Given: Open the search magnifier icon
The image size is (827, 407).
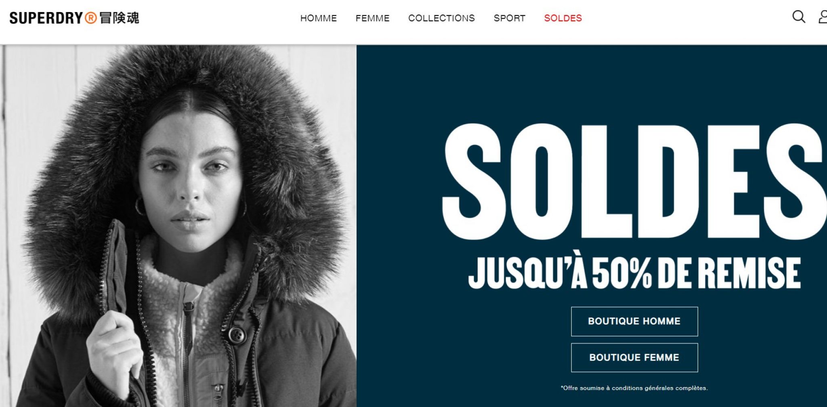Looking at the screenshot, I should (x=798, y=17).
